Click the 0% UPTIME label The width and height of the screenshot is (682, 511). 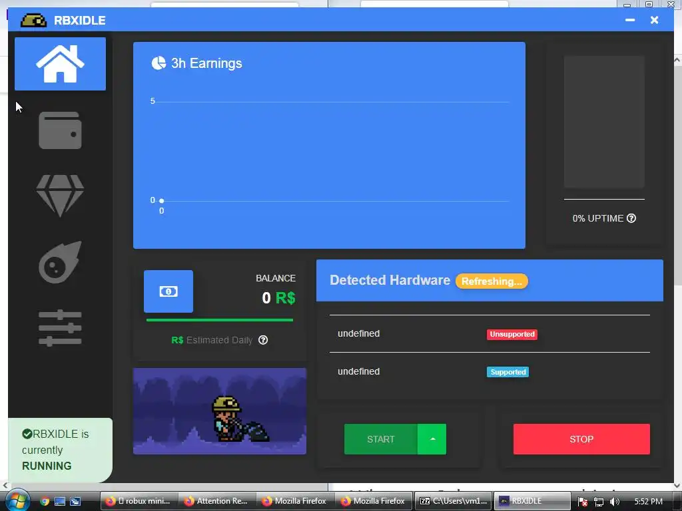pyautogui.click(x=597, y=218)
